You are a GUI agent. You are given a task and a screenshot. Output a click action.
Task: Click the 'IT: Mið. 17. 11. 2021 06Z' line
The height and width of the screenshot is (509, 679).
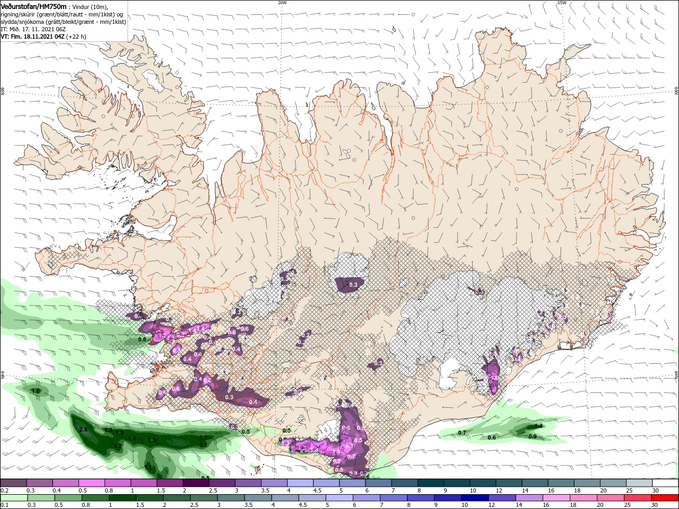pos(32,29)
